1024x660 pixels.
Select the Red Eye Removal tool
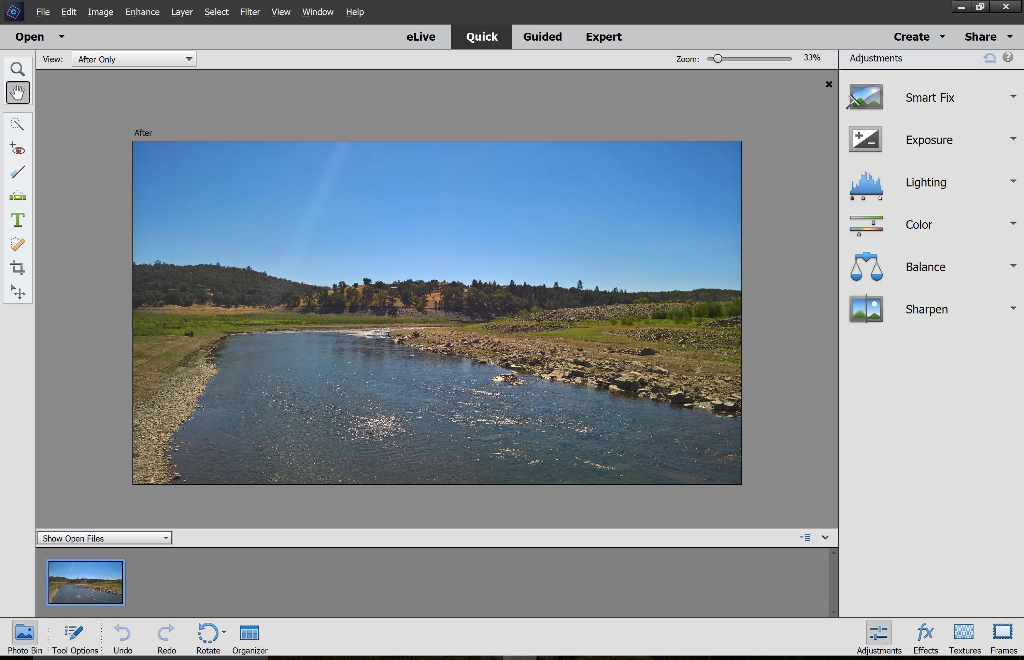17,149
